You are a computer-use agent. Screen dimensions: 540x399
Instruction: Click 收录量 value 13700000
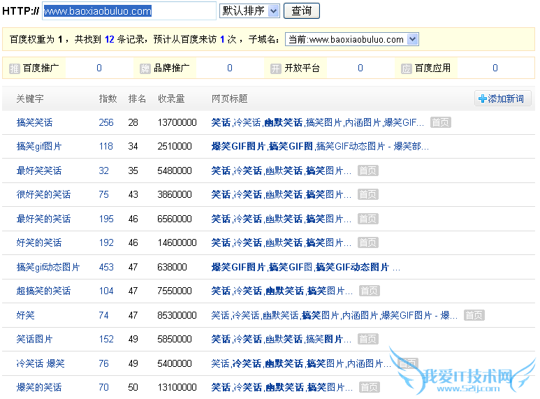[x=177, y=123]
